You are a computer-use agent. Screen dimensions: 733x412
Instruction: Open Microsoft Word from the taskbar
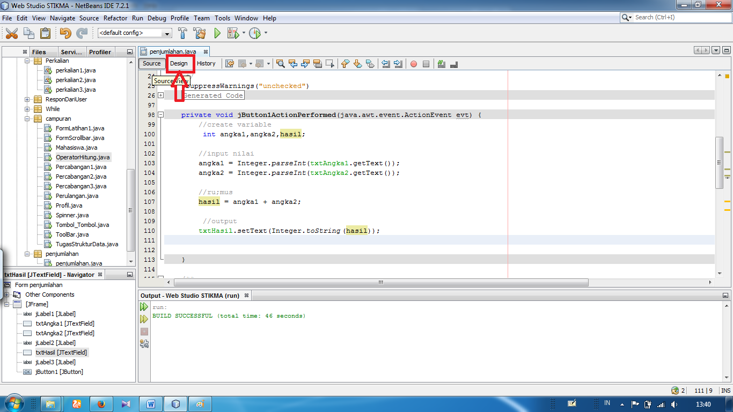pyautogui.click(x=151, y=403)
